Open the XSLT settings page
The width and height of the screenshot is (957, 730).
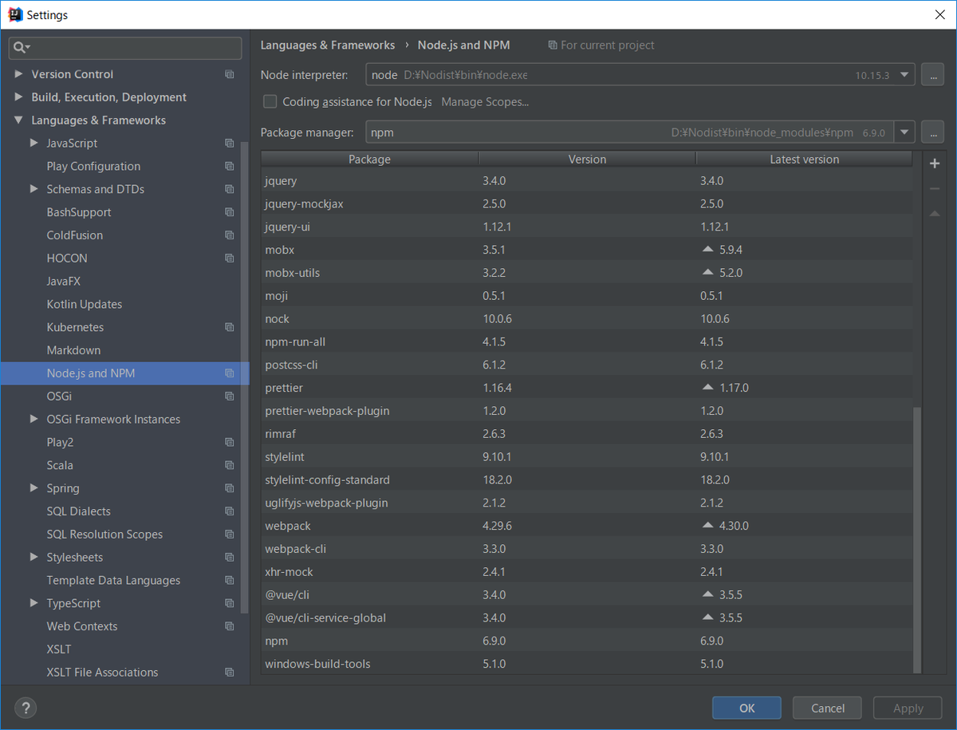[59, 649]
